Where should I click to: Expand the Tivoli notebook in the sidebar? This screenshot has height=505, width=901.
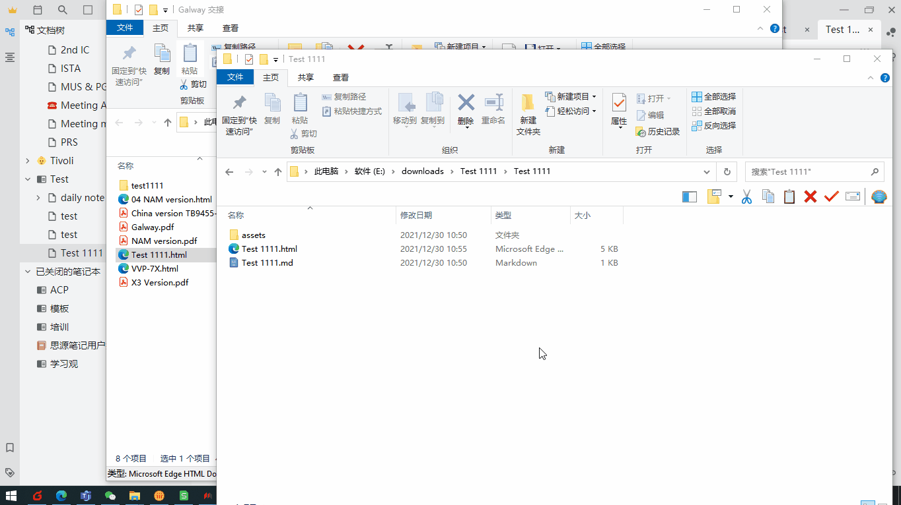(27, 160)
